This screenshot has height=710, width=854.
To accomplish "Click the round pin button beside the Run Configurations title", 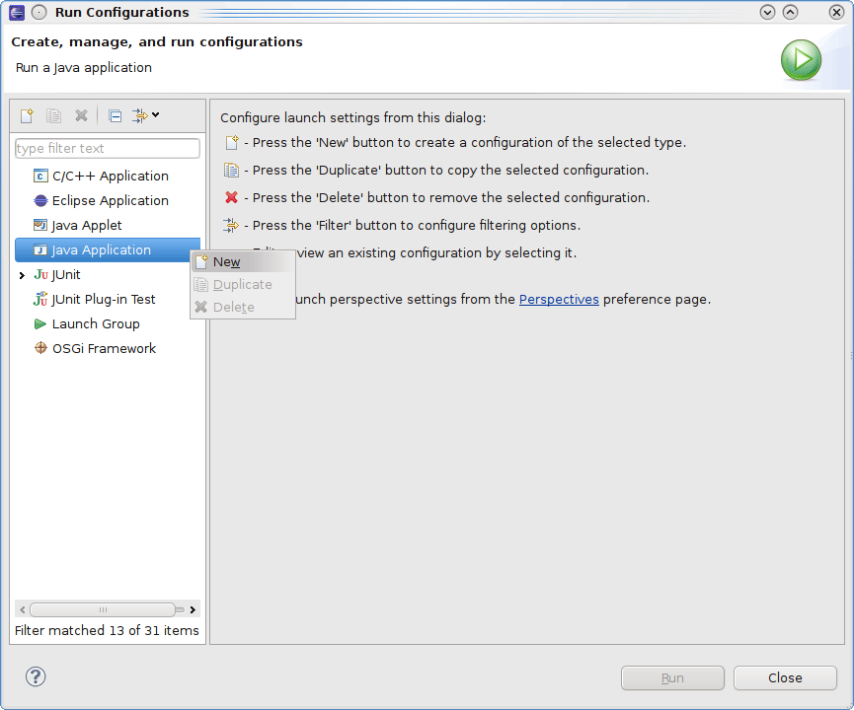I will tap(39, 13).
